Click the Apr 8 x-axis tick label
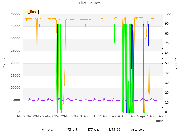Image resolution: width=180 pixels, height=135 pixels. click(x=154, y=116)
